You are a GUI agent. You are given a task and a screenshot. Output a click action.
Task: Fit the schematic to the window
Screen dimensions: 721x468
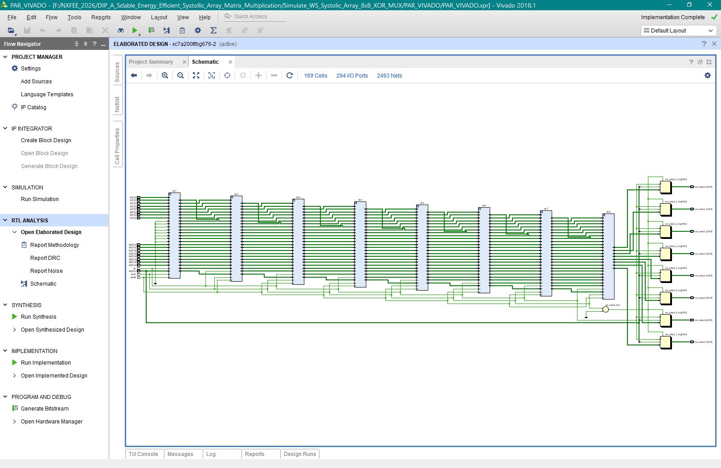coord(196,76)
